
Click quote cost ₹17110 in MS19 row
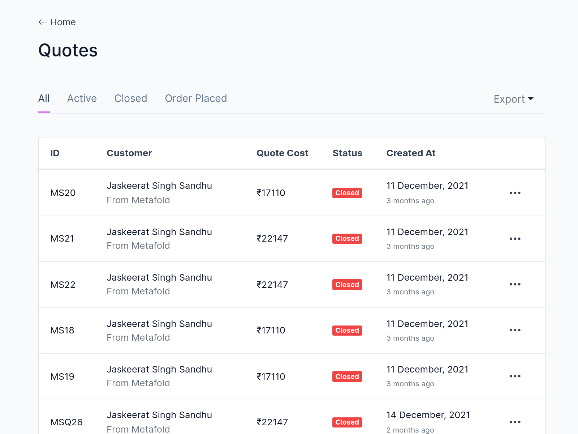click(x=271, y=376)
